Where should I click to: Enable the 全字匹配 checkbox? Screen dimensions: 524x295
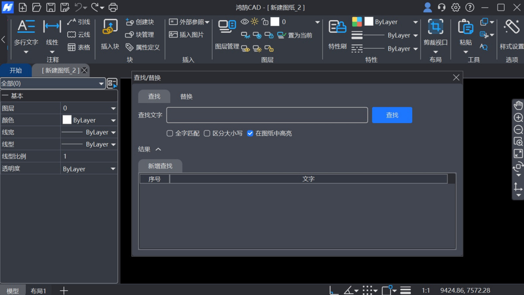[169, 133]
